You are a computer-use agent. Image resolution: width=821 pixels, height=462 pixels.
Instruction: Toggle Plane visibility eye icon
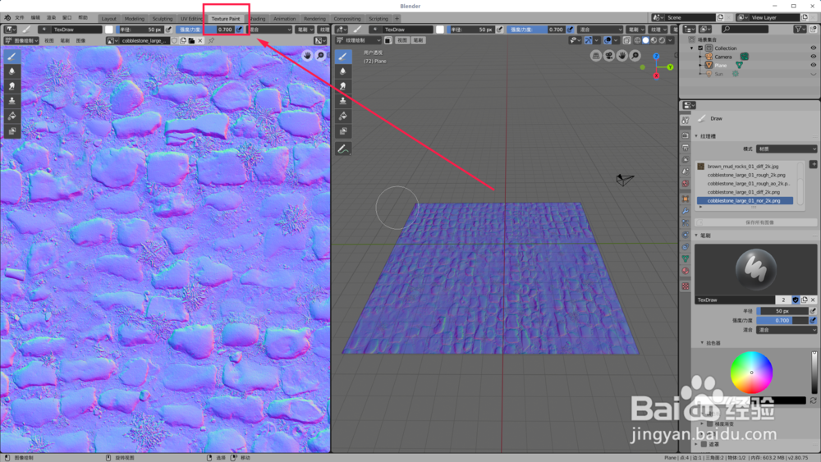coord(813,66)
